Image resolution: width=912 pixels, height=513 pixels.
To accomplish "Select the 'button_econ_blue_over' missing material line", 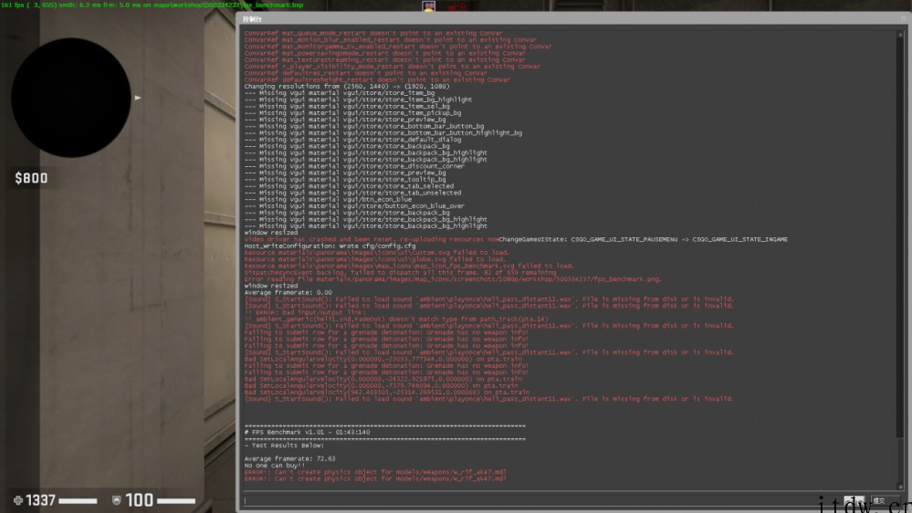I will (x=354, y=206).
